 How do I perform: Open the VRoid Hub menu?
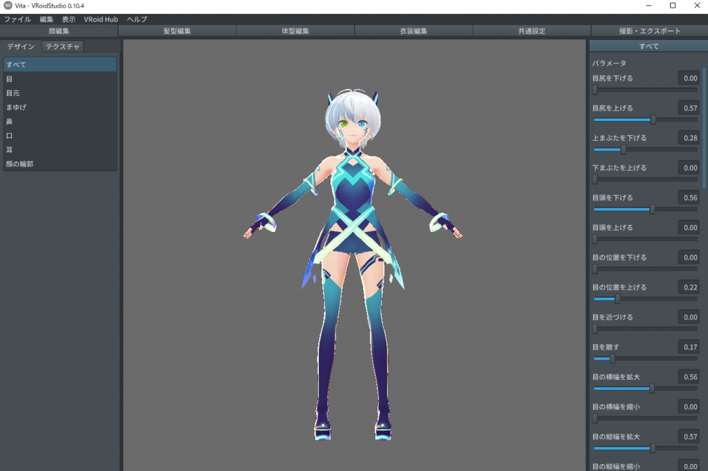[101, 19]
